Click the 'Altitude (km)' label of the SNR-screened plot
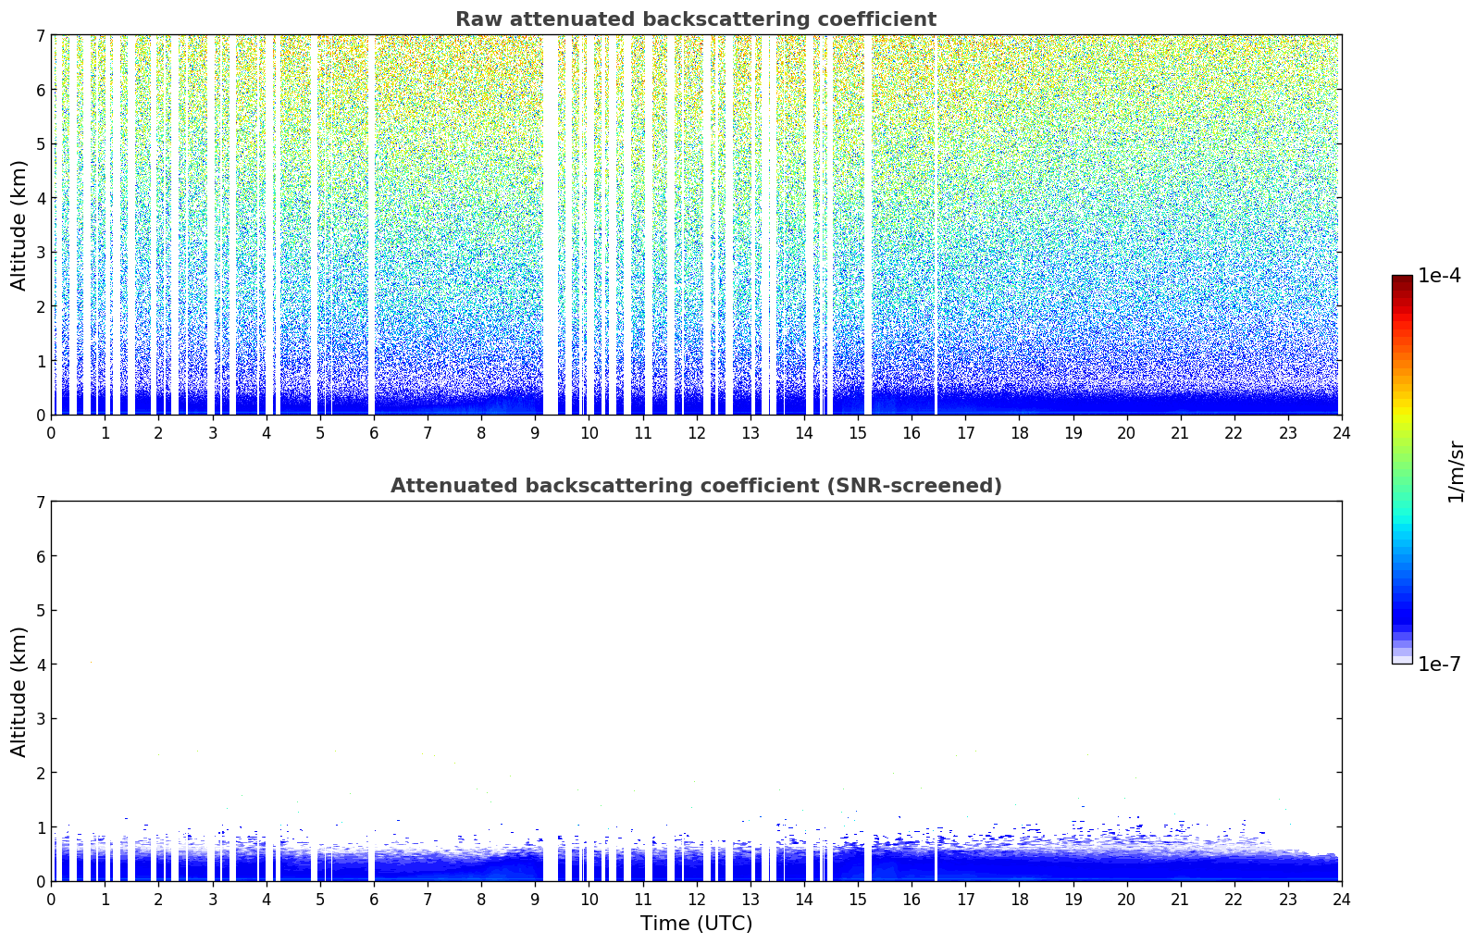Screen dimensions: 1476x944 (x=19, y=691)
